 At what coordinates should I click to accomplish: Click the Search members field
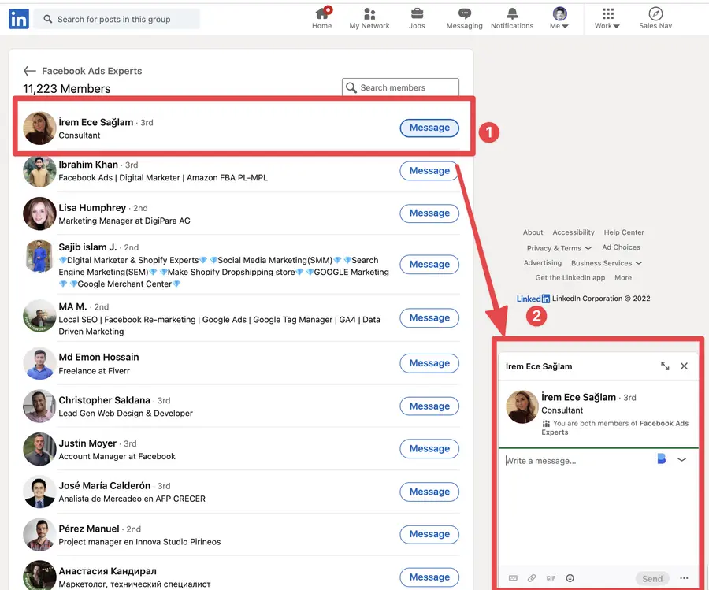(x=400, y=87)
